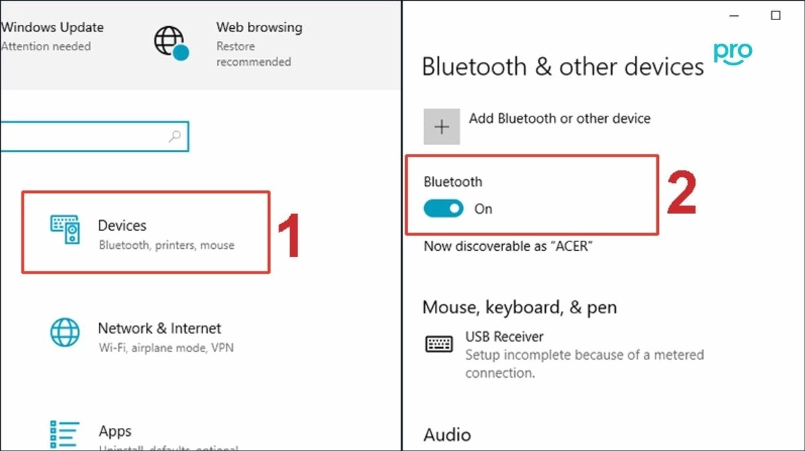
Task: Click the plus icon to add a device
Action: tap(442, 126)
